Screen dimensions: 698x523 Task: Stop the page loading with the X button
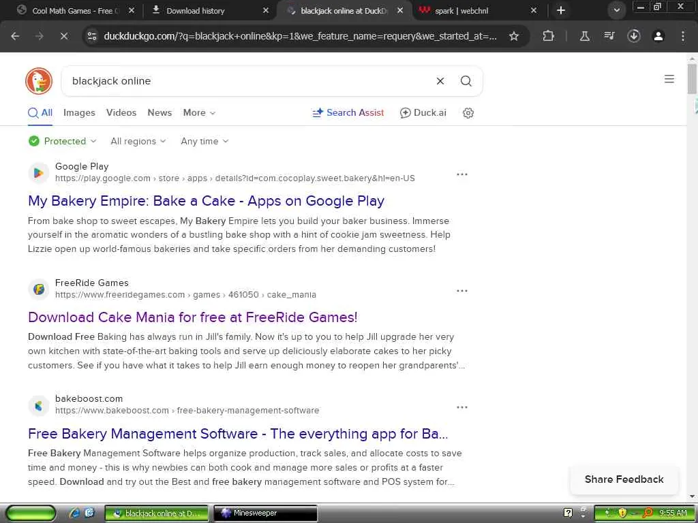tap(64, 36)
